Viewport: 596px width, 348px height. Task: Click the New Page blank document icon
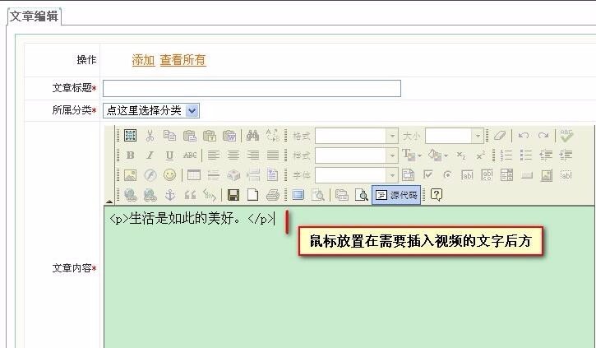tap(252, 195)
